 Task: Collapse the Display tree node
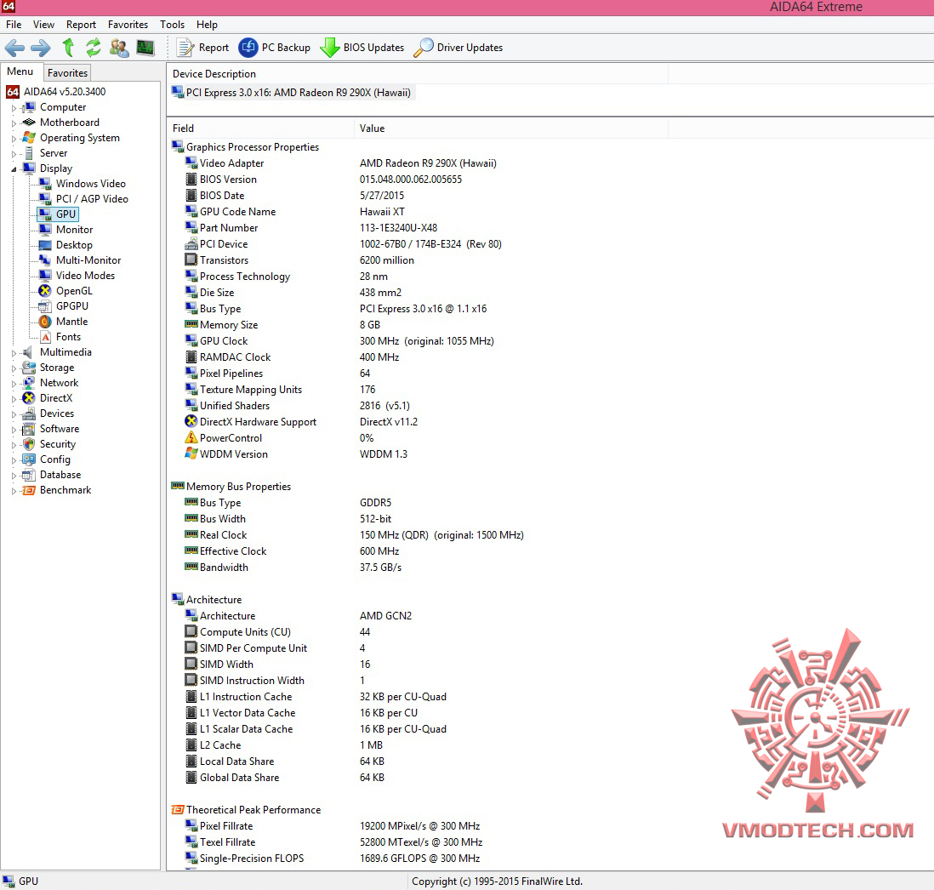(x=14, y=169)
